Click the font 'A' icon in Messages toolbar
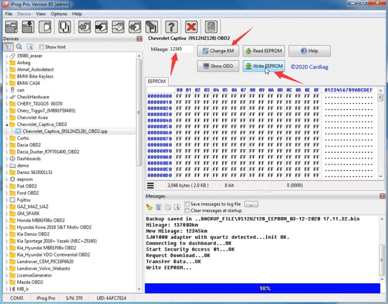Viewport: 388px width, 304px height. 177,207
